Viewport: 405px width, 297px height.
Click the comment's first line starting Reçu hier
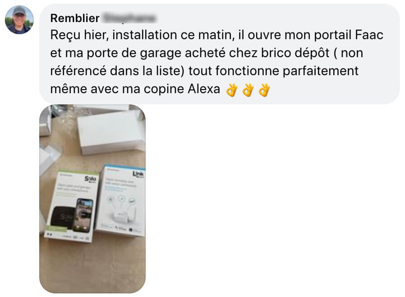tap(217, 35)
